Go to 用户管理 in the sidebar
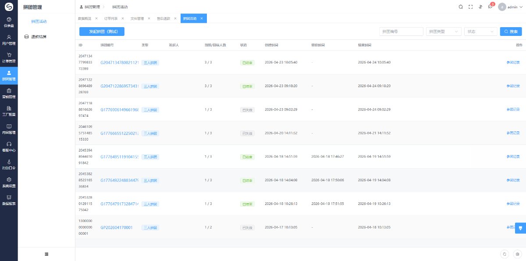Viewport: 526px width, 261px height. point(9,40)
